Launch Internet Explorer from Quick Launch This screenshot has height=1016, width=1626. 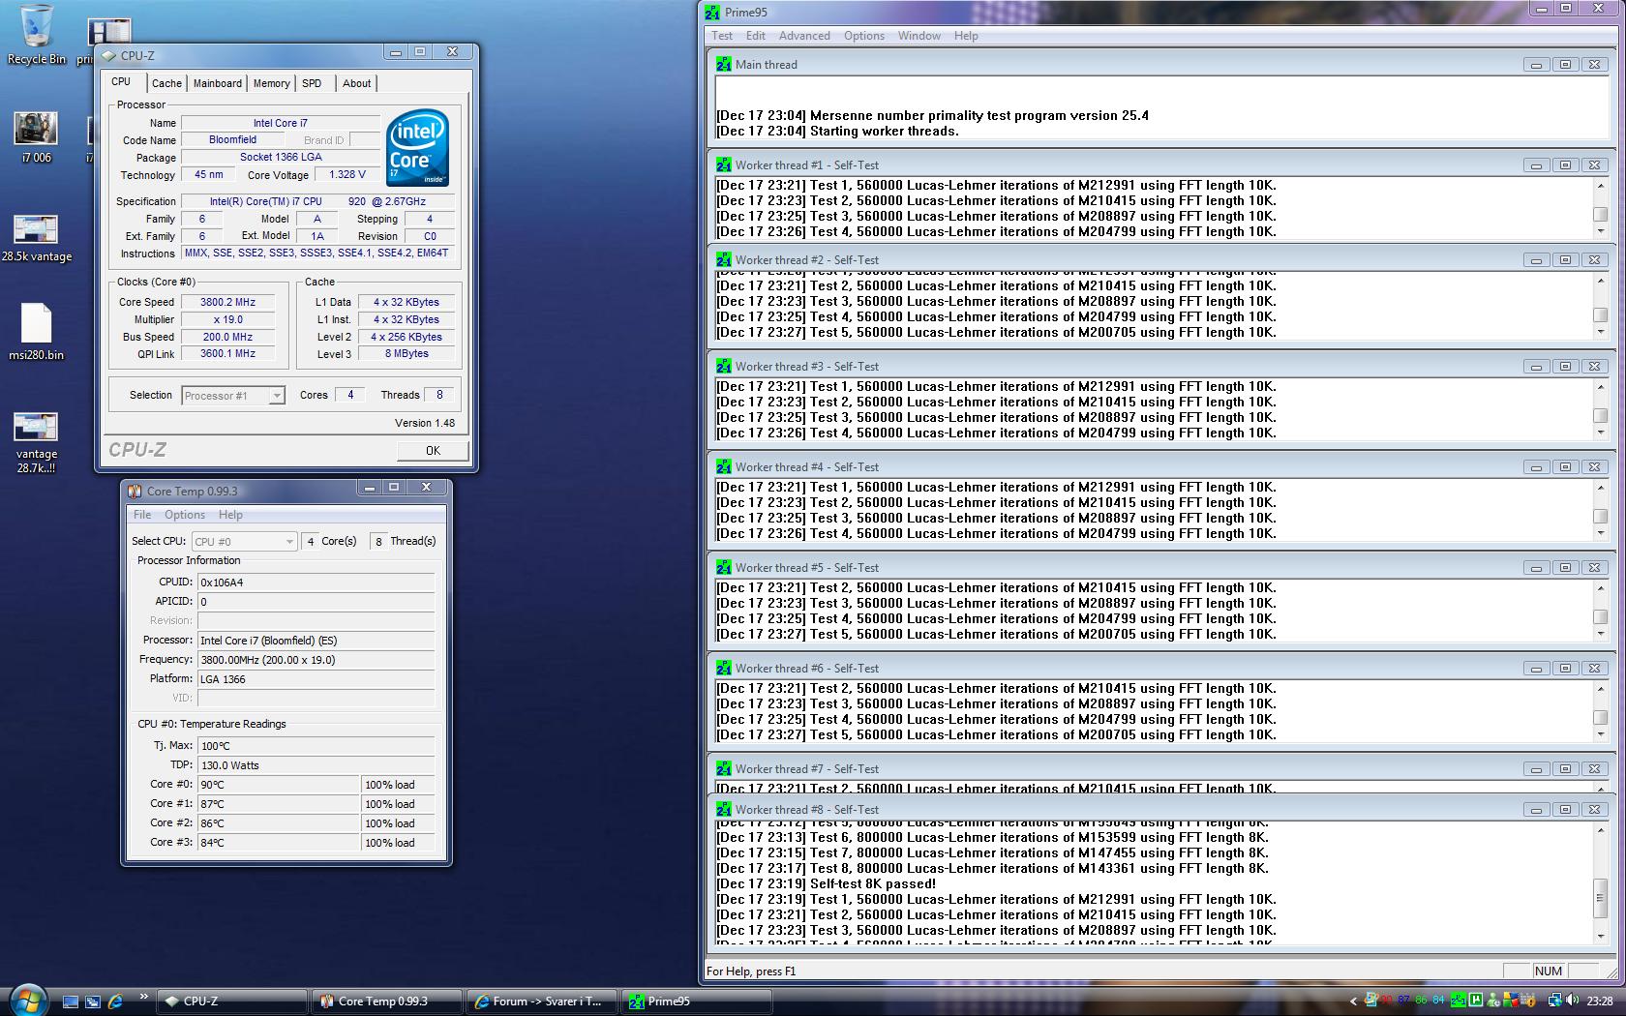[115, 1001]
